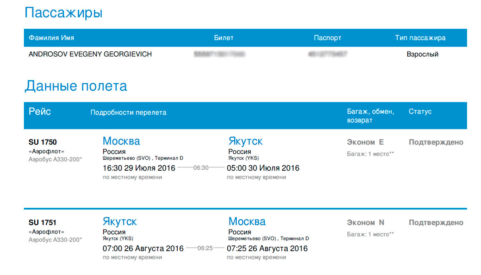Screen dimensions: 481x275
Task: Click the Пассажиры heading
Action: [x=63, y=13]
